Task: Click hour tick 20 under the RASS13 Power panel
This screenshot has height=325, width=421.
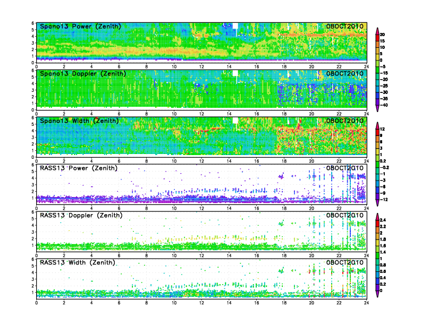Action: (x=311, y=208)
